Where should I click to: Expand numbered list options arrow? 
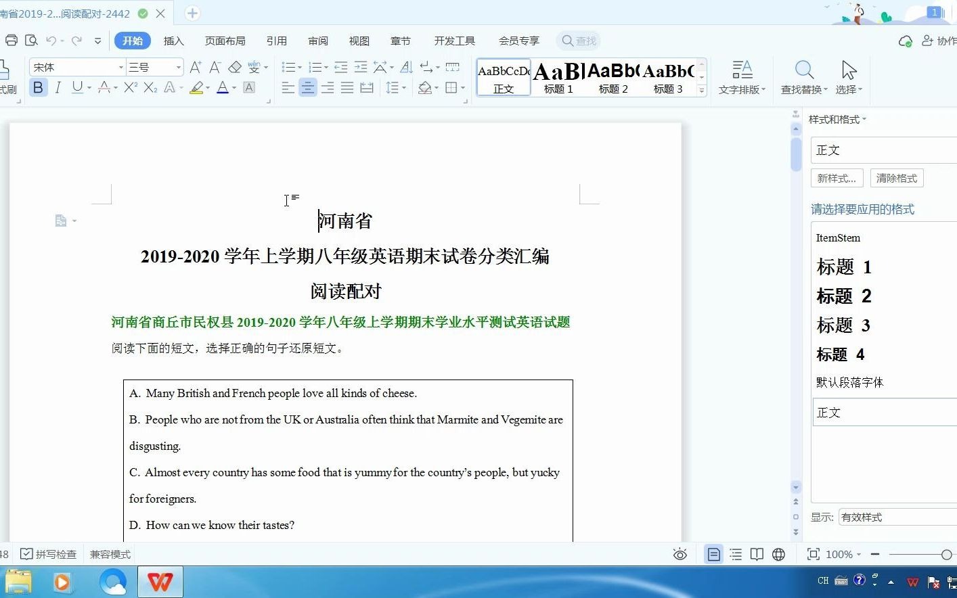pyautogui.click(x=326, y=68)
